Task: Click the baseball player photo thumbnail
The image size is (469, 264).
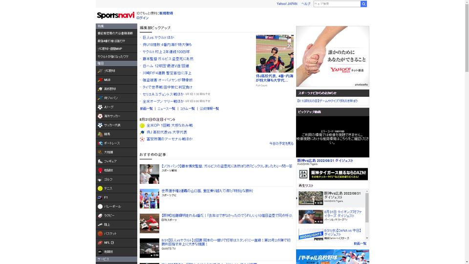Action: click(x=275, y=54)
